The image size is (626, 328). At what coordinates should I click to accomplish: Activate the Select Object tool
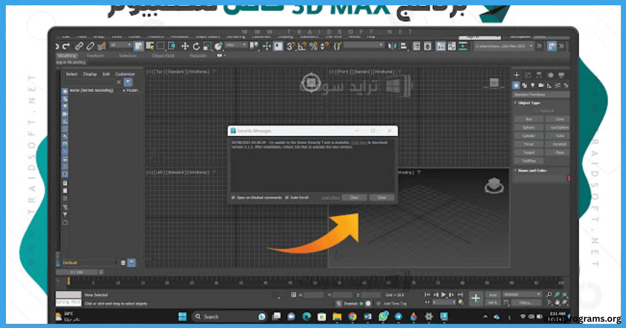click(x=138, y=46)
